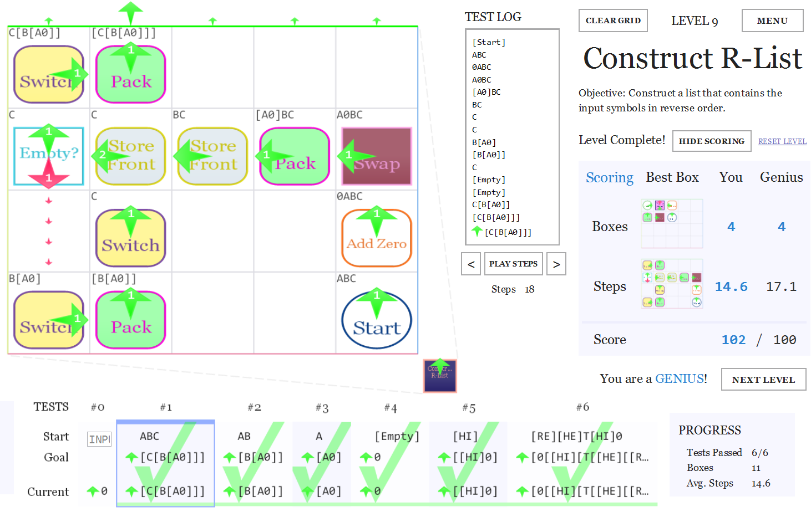Click the Construct R-List mini box icon
The image size is (811, 512).
coord(440,376)
